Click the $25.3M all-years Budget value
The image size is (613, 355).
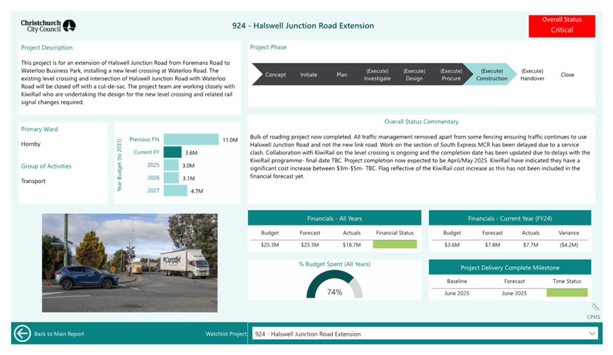(x=270, y=245)
